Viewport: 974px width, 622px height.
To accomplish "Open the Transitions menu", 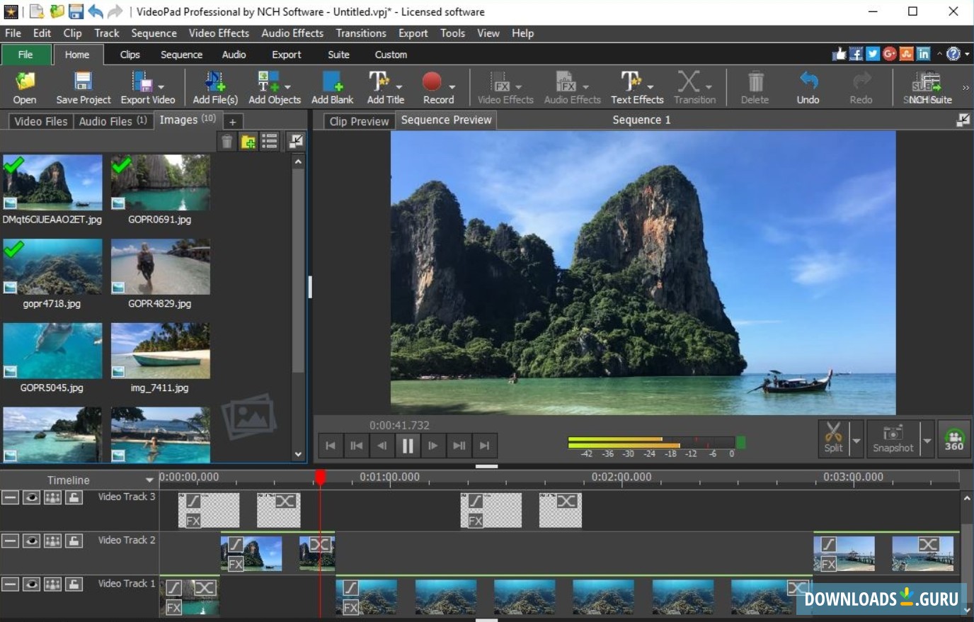I will coord(361,33).
